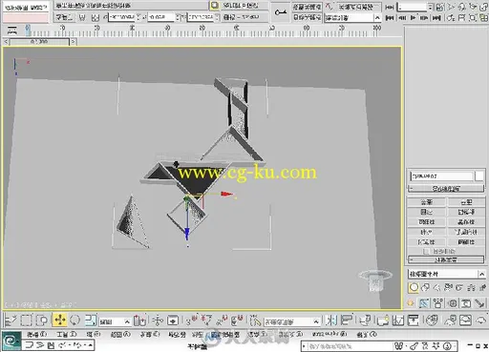
Task: Open the Standard Primitives type dropdown
Action: click(447, 274)
